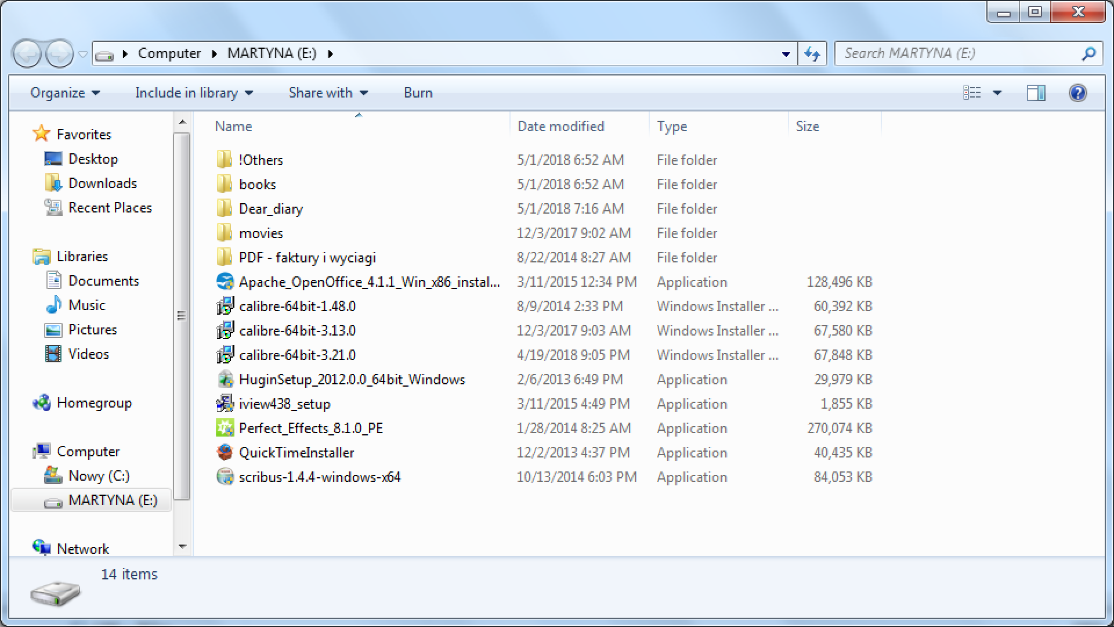Image resolution: width=1114 pixels, height=627 pixels.
Task: Open Desktop in Favorites
Action: coord(93,158)
